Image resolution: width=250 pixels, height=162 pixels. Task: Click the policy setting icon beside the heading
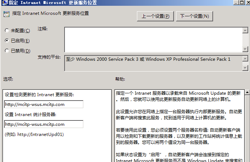click(x=7, y=14)
